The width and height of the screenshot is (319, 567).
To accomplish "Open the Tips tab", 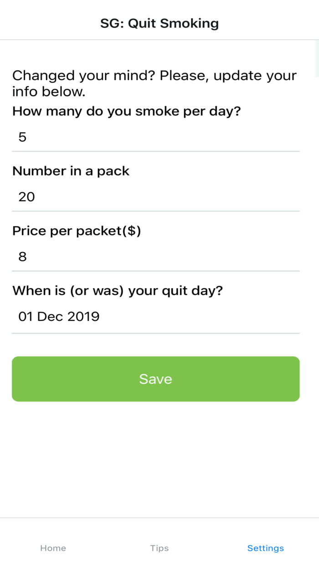I will [159, 548].
